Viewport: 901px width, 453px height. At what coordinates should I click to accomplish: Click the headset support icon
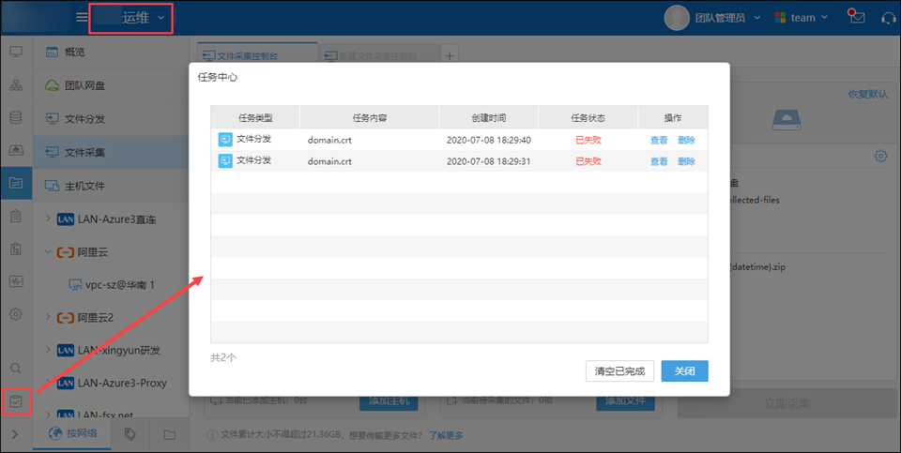[x=887, y=17]
